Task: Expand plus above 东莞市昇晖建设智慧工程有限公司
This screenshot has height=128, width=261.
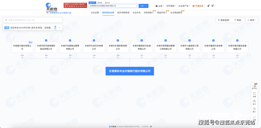Action: [x=166, y=40]
